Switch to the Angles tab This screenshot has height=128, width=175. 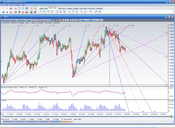[76, 8]
